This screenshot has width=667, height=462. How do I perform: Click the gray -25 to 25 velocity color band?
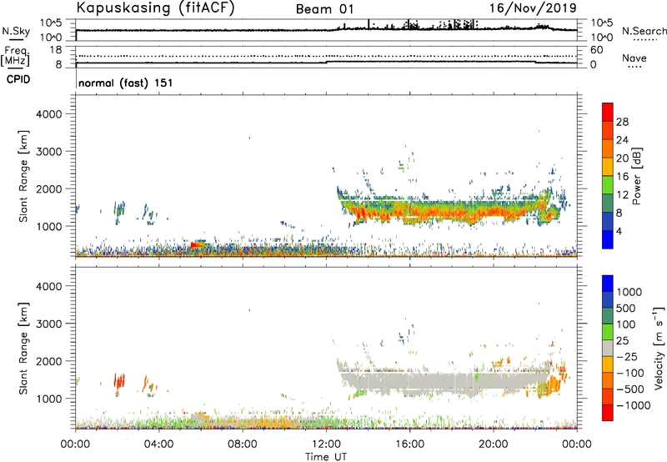(x=608, y=348)
